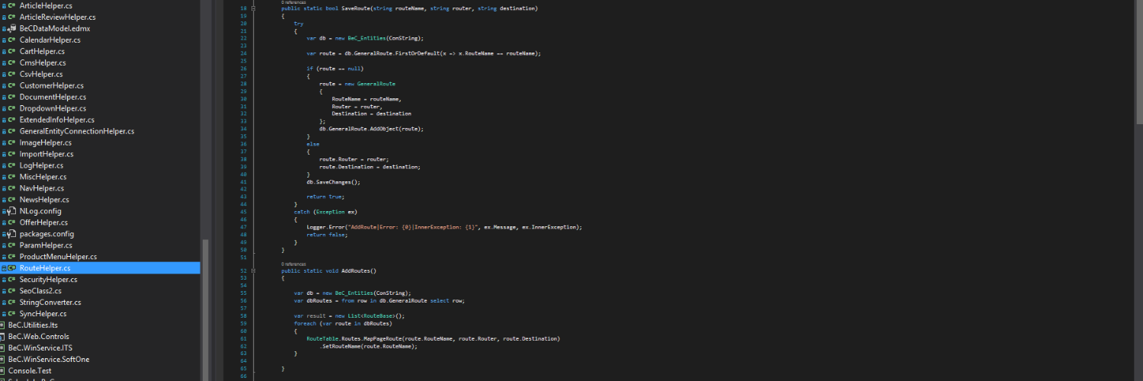
Task: Click the config file icon beside NLog.config
Action: [x=11, y=211]
